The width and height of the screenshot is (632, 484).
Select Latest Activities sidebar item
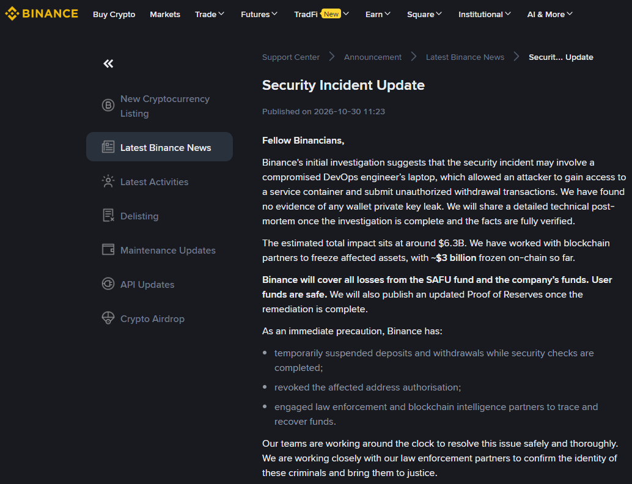[x=160, y=182]
